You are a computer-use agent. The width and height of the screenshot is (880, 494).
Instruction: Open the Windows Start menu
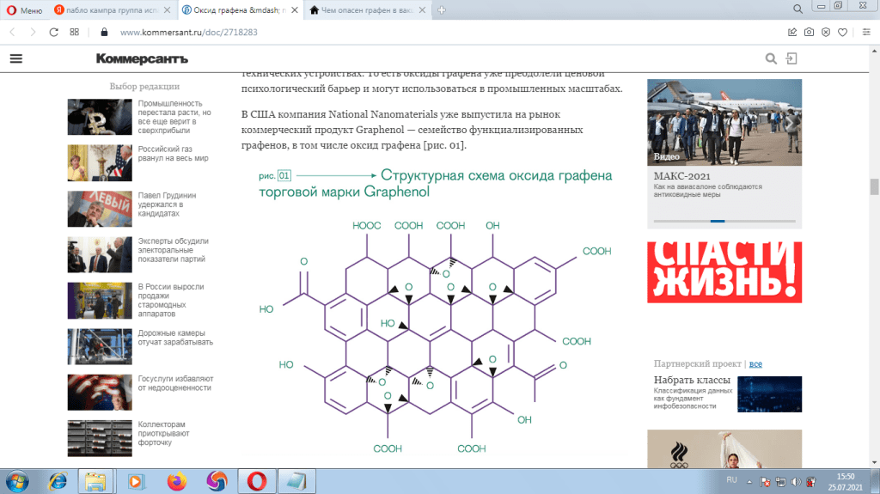(17, 482)
